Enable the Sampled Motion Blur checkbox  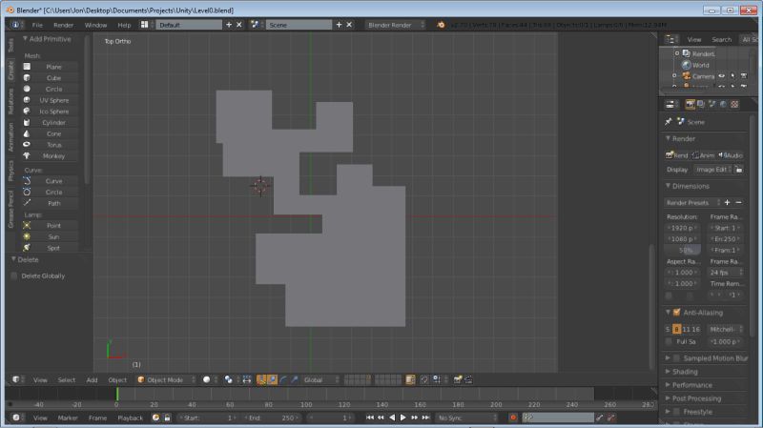677,358
